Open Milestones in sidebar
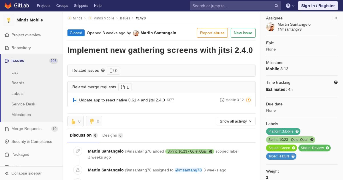 tap(21, 115)
